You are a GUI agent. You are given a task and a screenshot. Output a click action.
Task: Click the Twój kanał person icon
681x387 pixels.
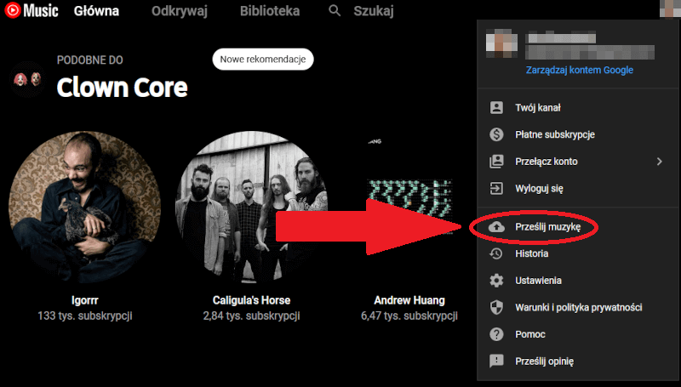pos(496,108)
